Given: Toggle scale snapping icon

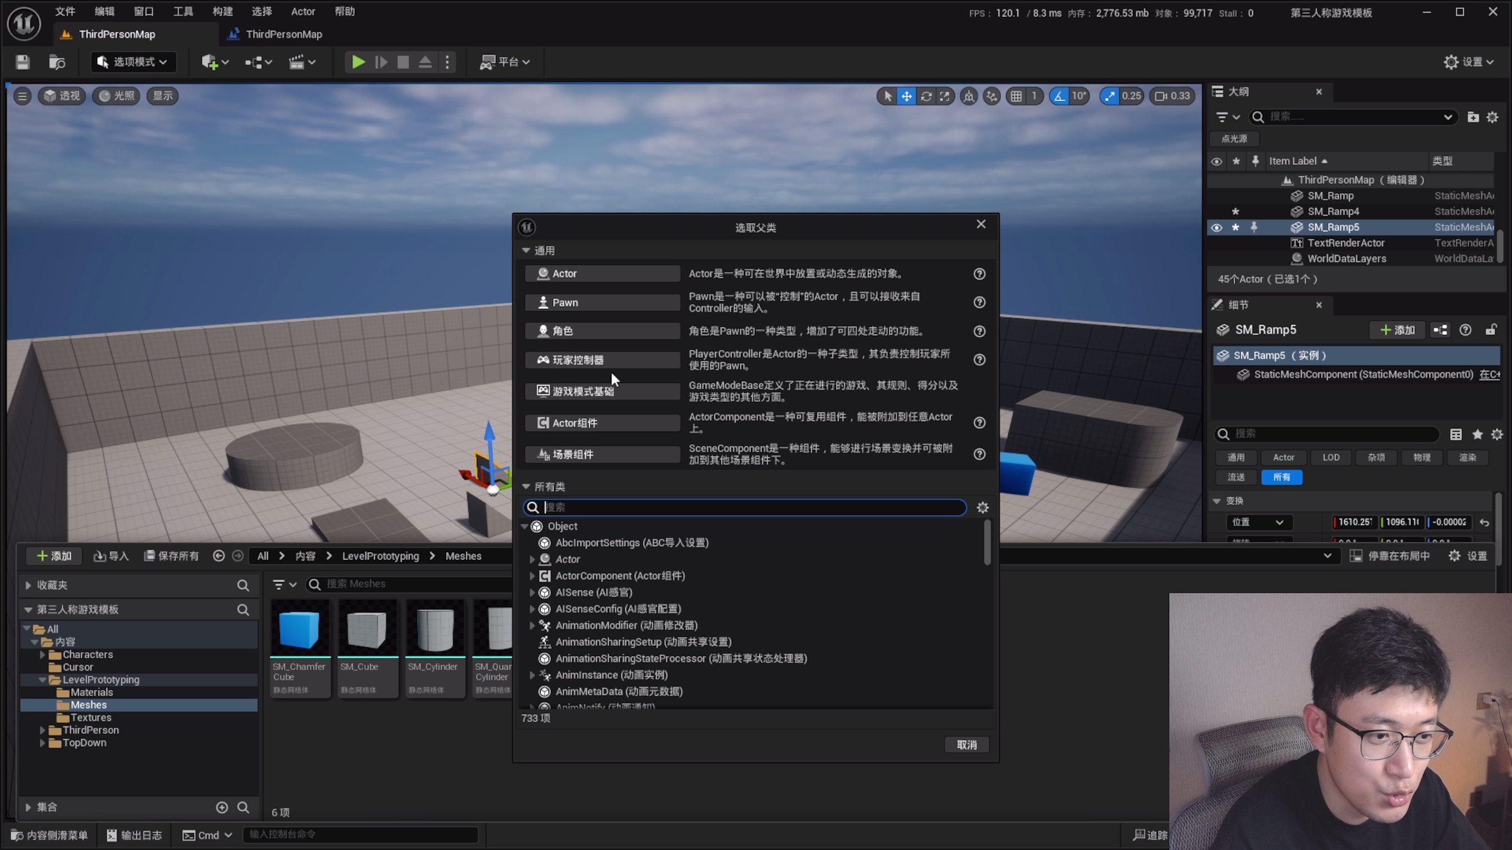Looking at the screenshot, I should click(1109, 96).
